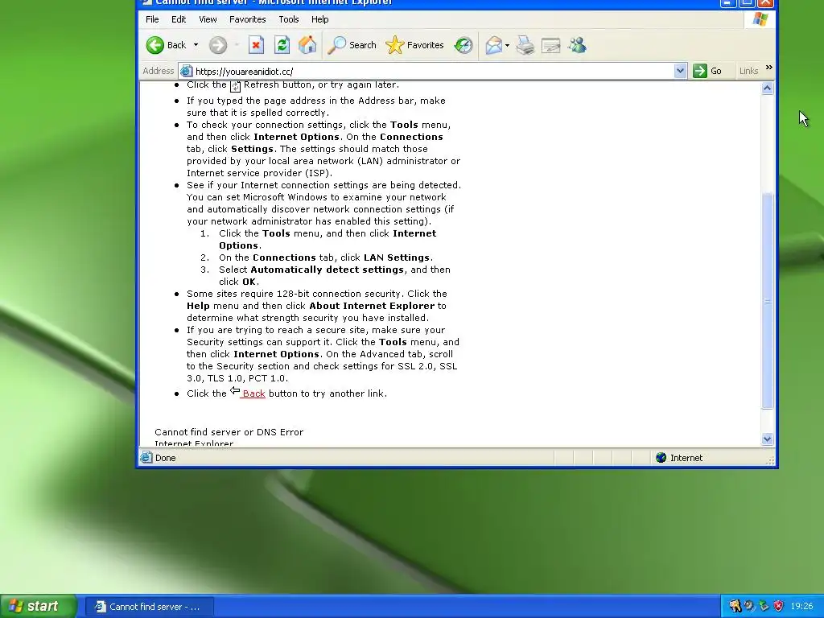This screenshot has height=618, width=824.
Task: Click the Forward arrow button
Action: point(218,45)
